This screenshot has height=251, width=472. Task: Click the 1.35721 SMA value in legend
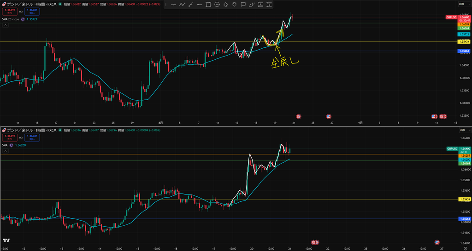(x=32, y=19)
